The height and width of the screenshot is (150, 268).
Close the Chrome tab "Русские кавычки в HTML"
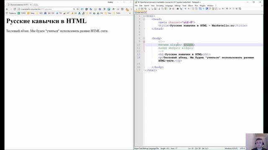[x=31, y=5]
